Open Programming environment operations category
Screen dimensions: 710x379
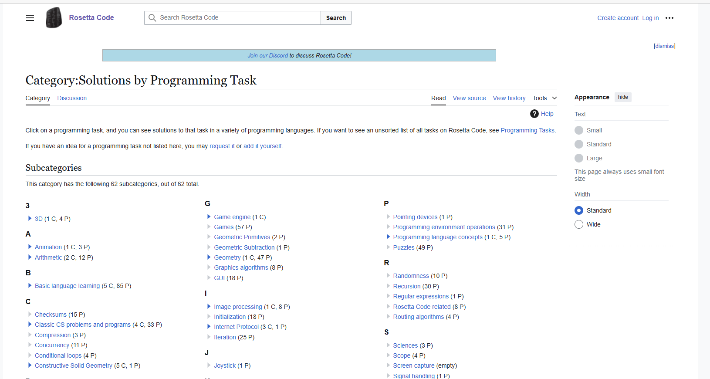(x=444, y=227)
